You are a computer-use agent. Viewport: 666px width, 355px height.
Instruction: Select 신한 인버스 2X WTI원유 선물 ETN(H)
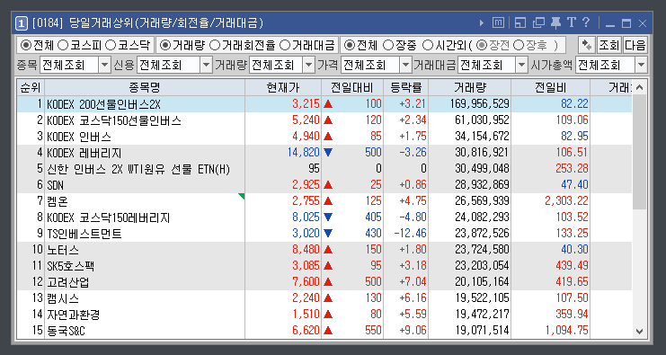[138, 169]
